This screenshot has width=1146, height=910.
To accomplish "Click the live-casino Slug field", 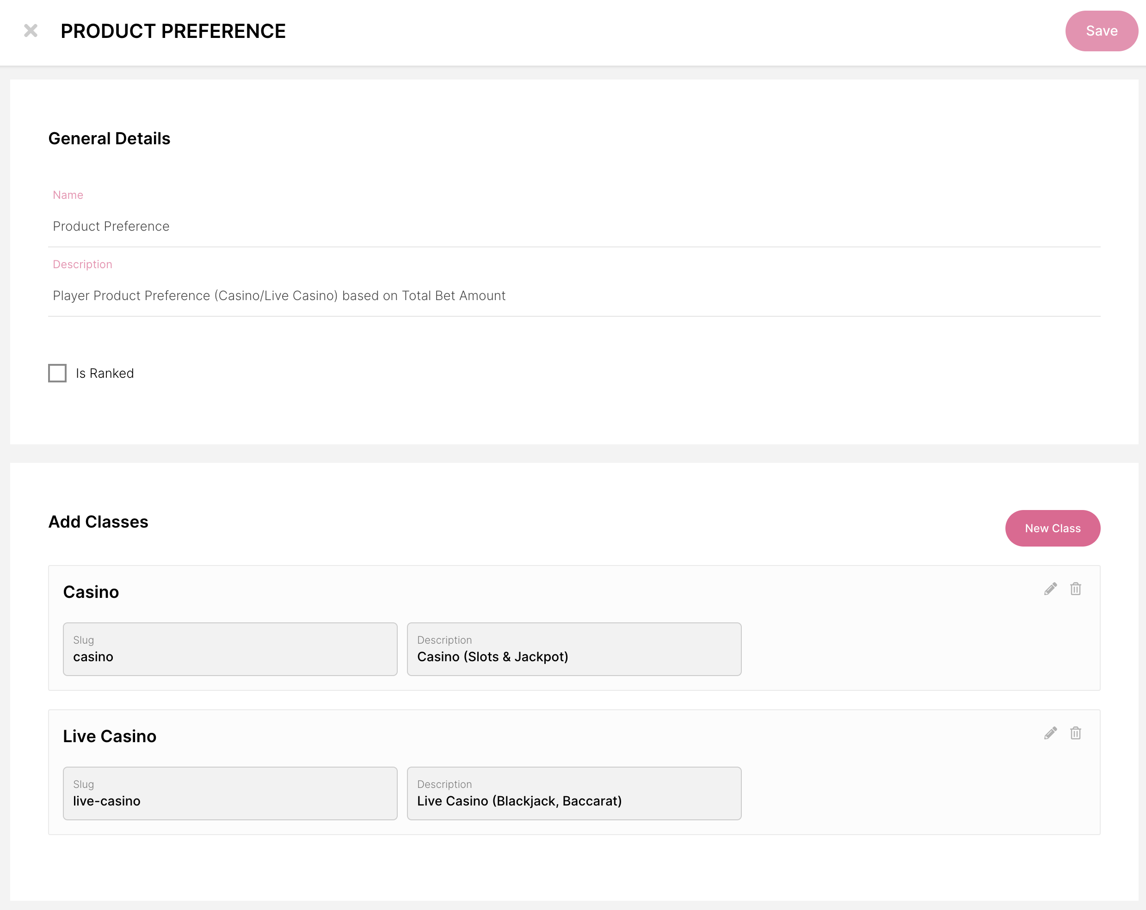I will [x=230, y=793].
